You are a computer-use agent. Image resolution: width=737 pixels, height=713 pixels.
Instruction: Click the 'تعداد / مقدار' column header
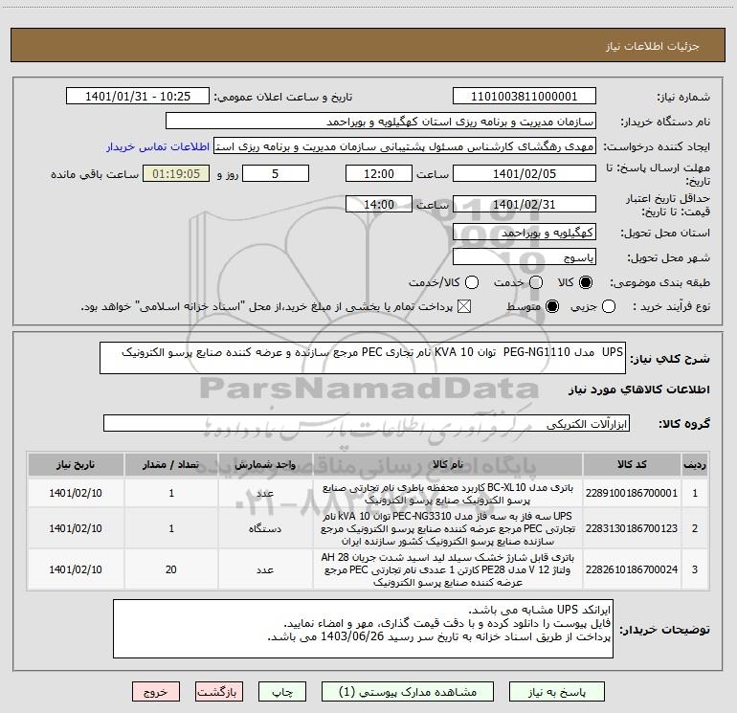click(x=171, y=465)
